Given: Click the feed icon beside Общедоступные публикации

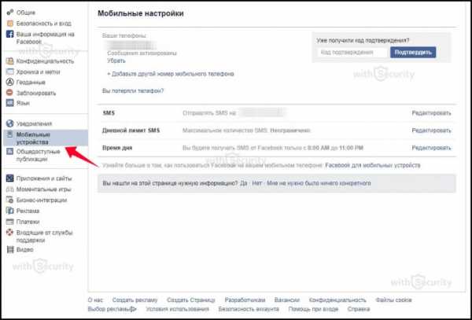Looking at the screenshot, I should (10, 151).
